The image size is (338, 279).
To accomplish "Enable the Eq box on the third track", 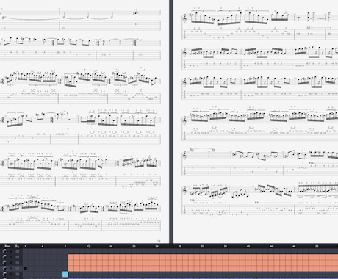I will click(x=18, y=263).
